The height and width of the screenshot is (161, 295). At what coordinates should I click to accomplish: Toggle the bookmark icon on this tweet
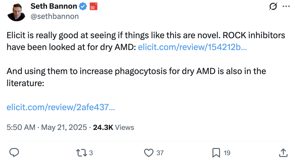216,153
